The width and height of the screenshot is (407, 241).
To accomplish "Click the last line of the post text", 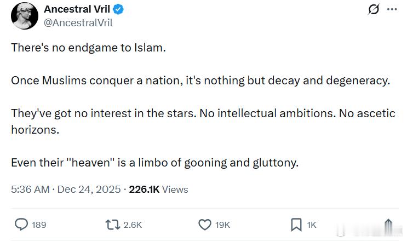I will point(154,163).
